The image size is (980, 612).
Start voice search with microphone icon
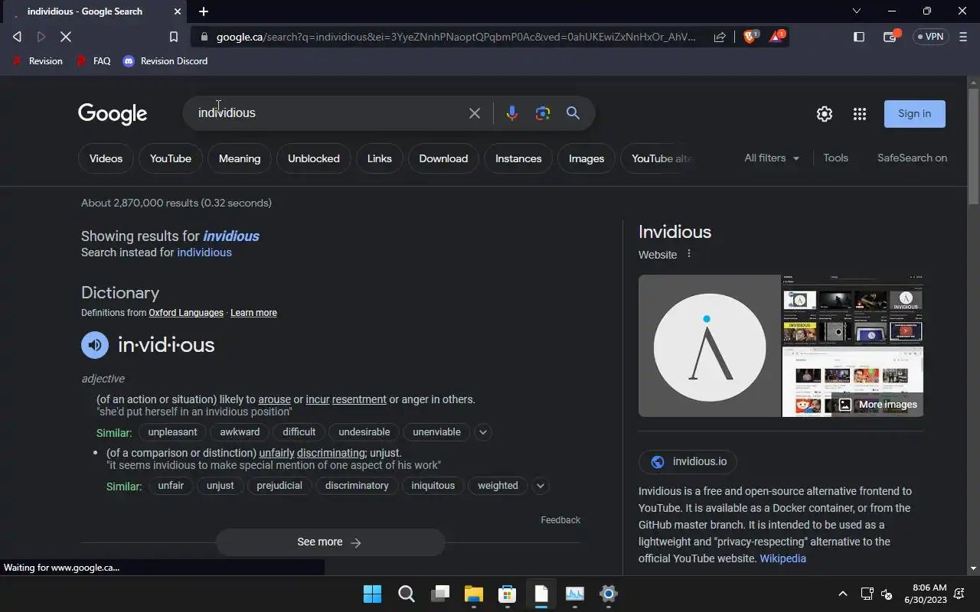point(512,113)
